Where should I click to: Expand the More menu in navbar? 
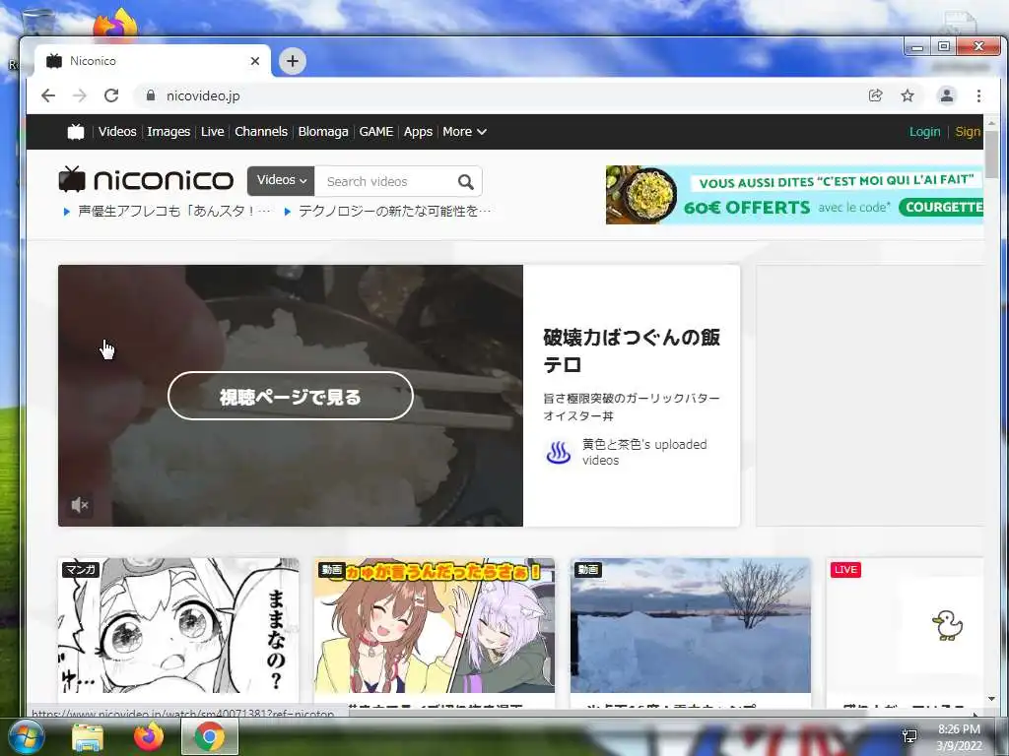pyautogui.click(x=464, y=132)
